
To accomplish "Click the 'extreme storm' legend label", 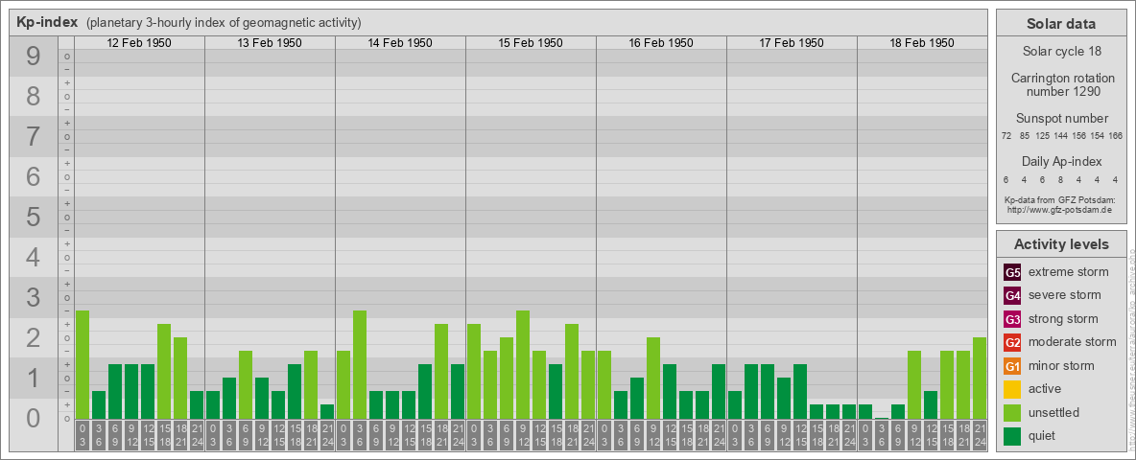I will coord(1069,272).
